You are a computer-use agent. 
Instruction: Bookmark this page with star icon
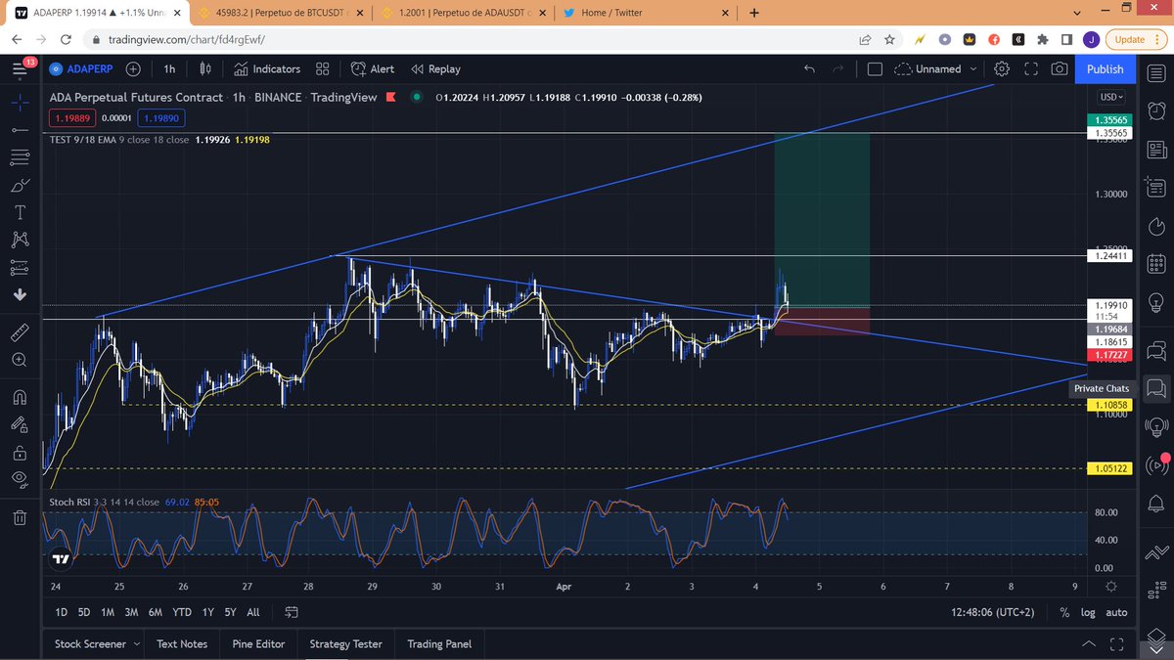coord(889,40)
